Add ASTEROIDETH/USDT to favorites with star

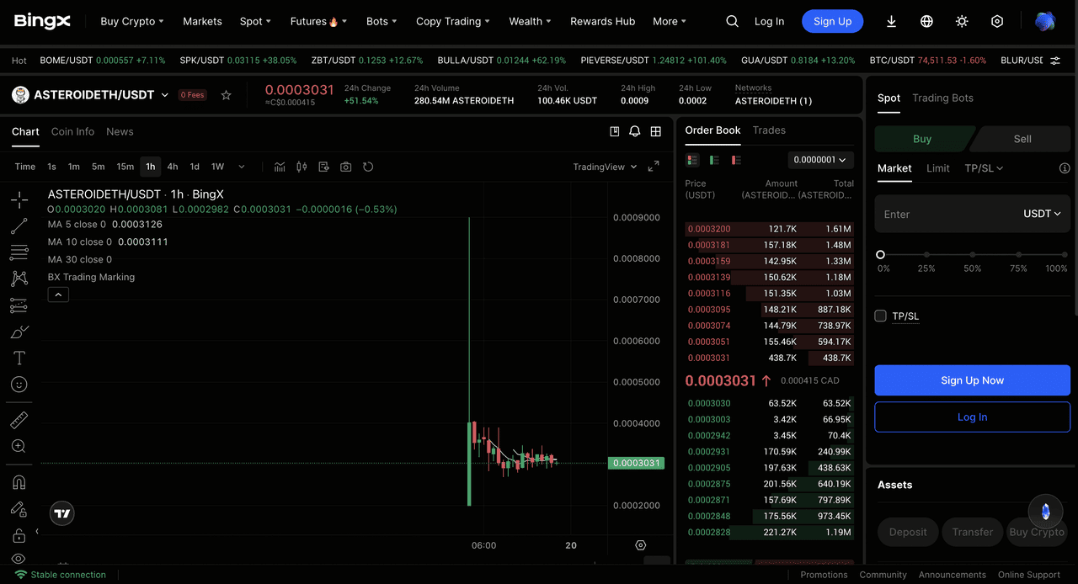click(226, 95)
